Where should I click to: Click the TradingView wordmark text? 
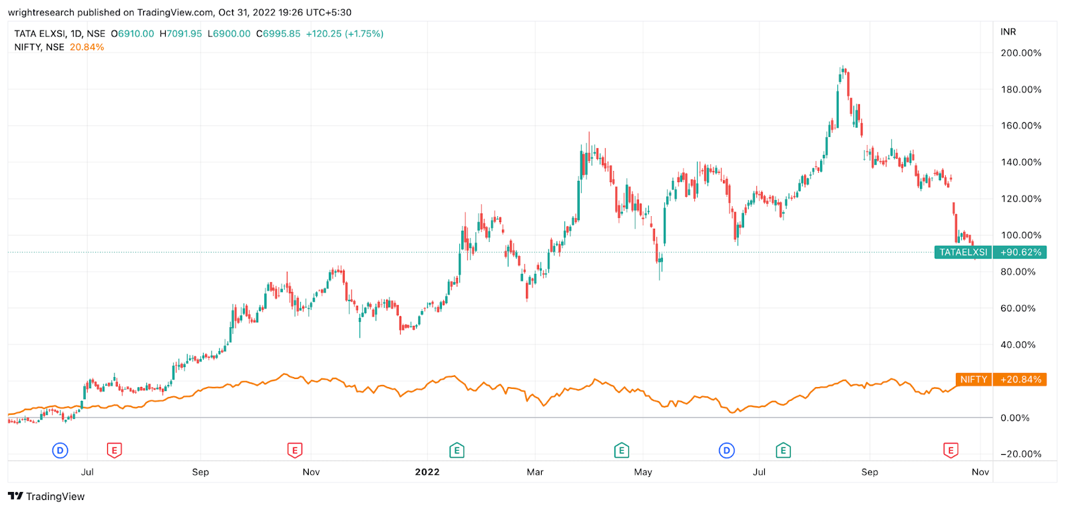[55, 497]
